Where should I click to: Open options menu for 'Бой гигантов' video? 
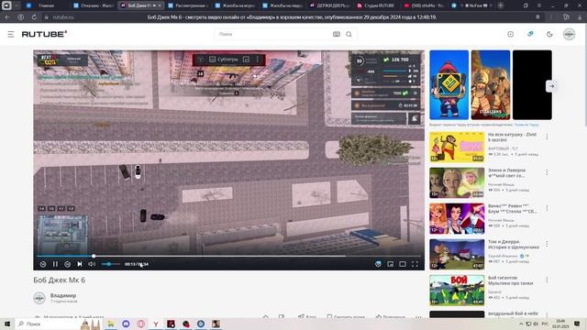pos(547,280)
